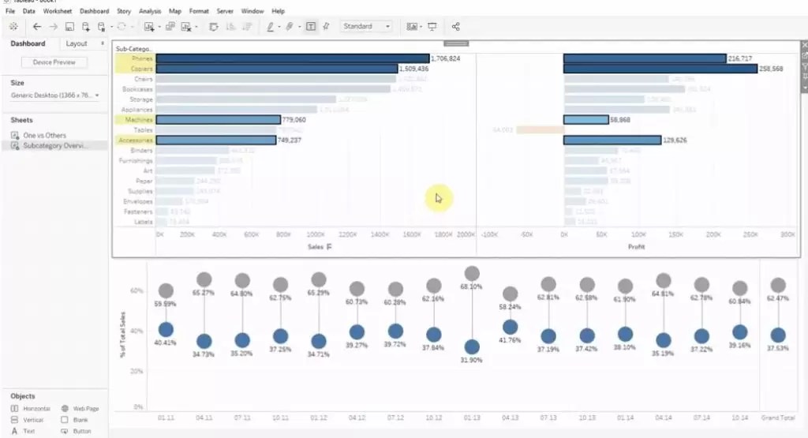Expand pause auto updates dropdown arrow
This screenshot has width=808, height=438.
[x=111, y=27]
